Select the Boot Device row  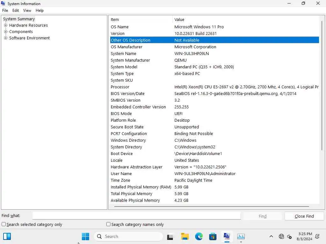click(214, 153)
